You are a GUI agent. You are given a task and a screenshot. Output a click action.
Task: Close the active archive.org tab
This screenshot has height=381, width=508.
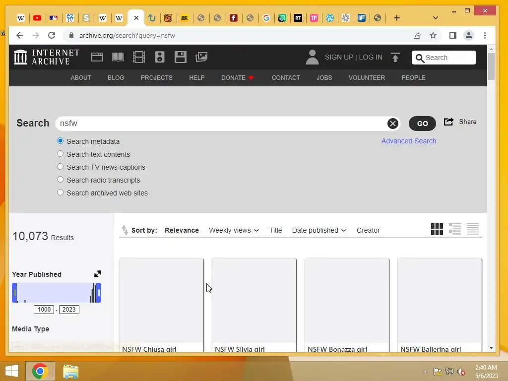pos(136,18)
